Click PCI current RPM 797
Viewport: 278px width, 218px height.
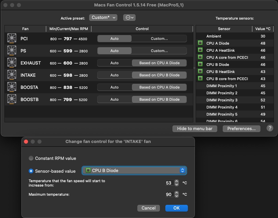(67, 39)
